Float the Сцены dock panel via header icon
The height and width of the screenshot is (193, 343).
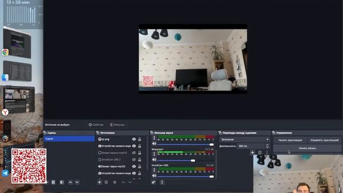pos(45,133)
